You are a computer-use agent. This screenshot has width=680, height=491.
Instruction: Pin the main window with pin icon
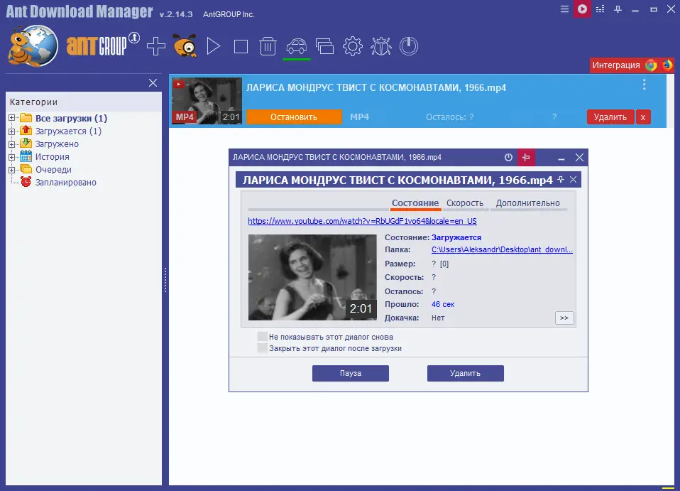pyautogui.click(x=618, y=9)
